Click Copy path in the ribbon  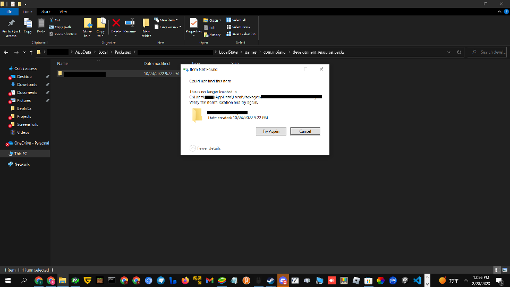click(60, 27)
